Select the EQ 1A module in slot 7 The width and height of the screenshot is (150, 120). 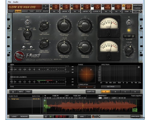[x=118, y=7]
